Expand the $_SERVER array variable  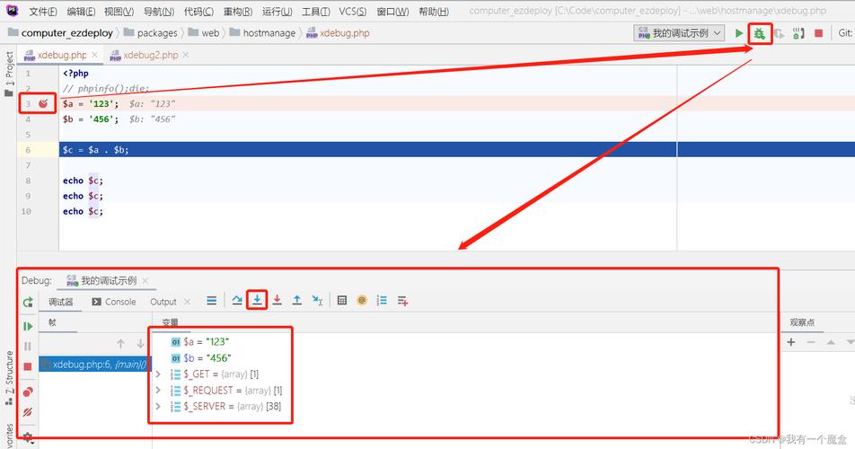pos(158,407)
